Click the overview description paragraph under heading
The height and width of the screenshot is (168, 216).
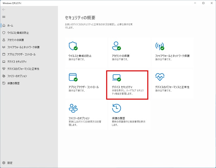tap(99, 26)
